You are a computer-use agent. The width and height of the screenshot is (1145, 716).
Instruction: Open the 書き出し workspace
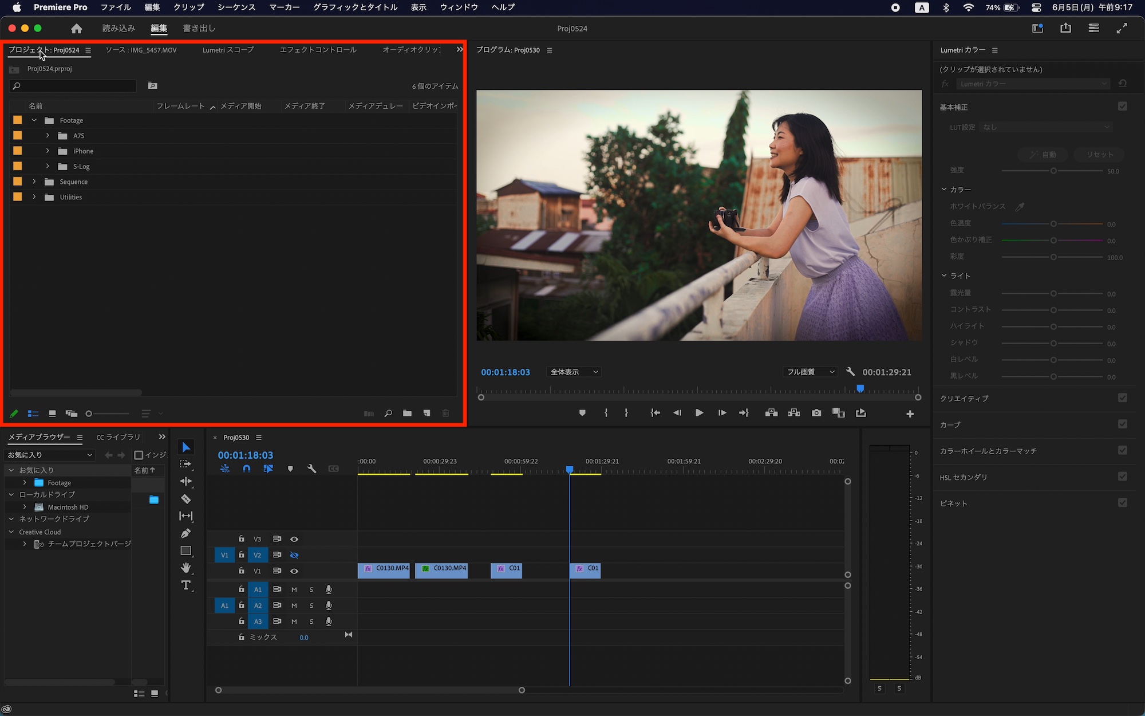pyautogui.click(x=199, y=28)
